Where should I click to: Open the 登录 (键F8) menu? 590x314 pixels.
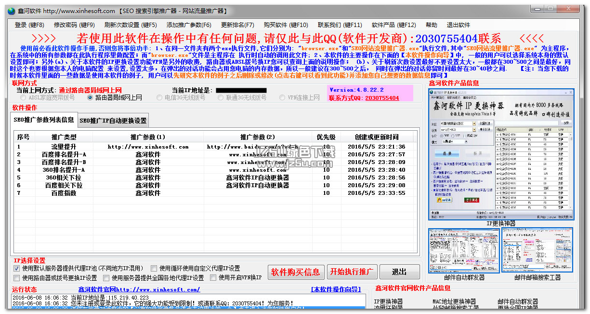29,25
